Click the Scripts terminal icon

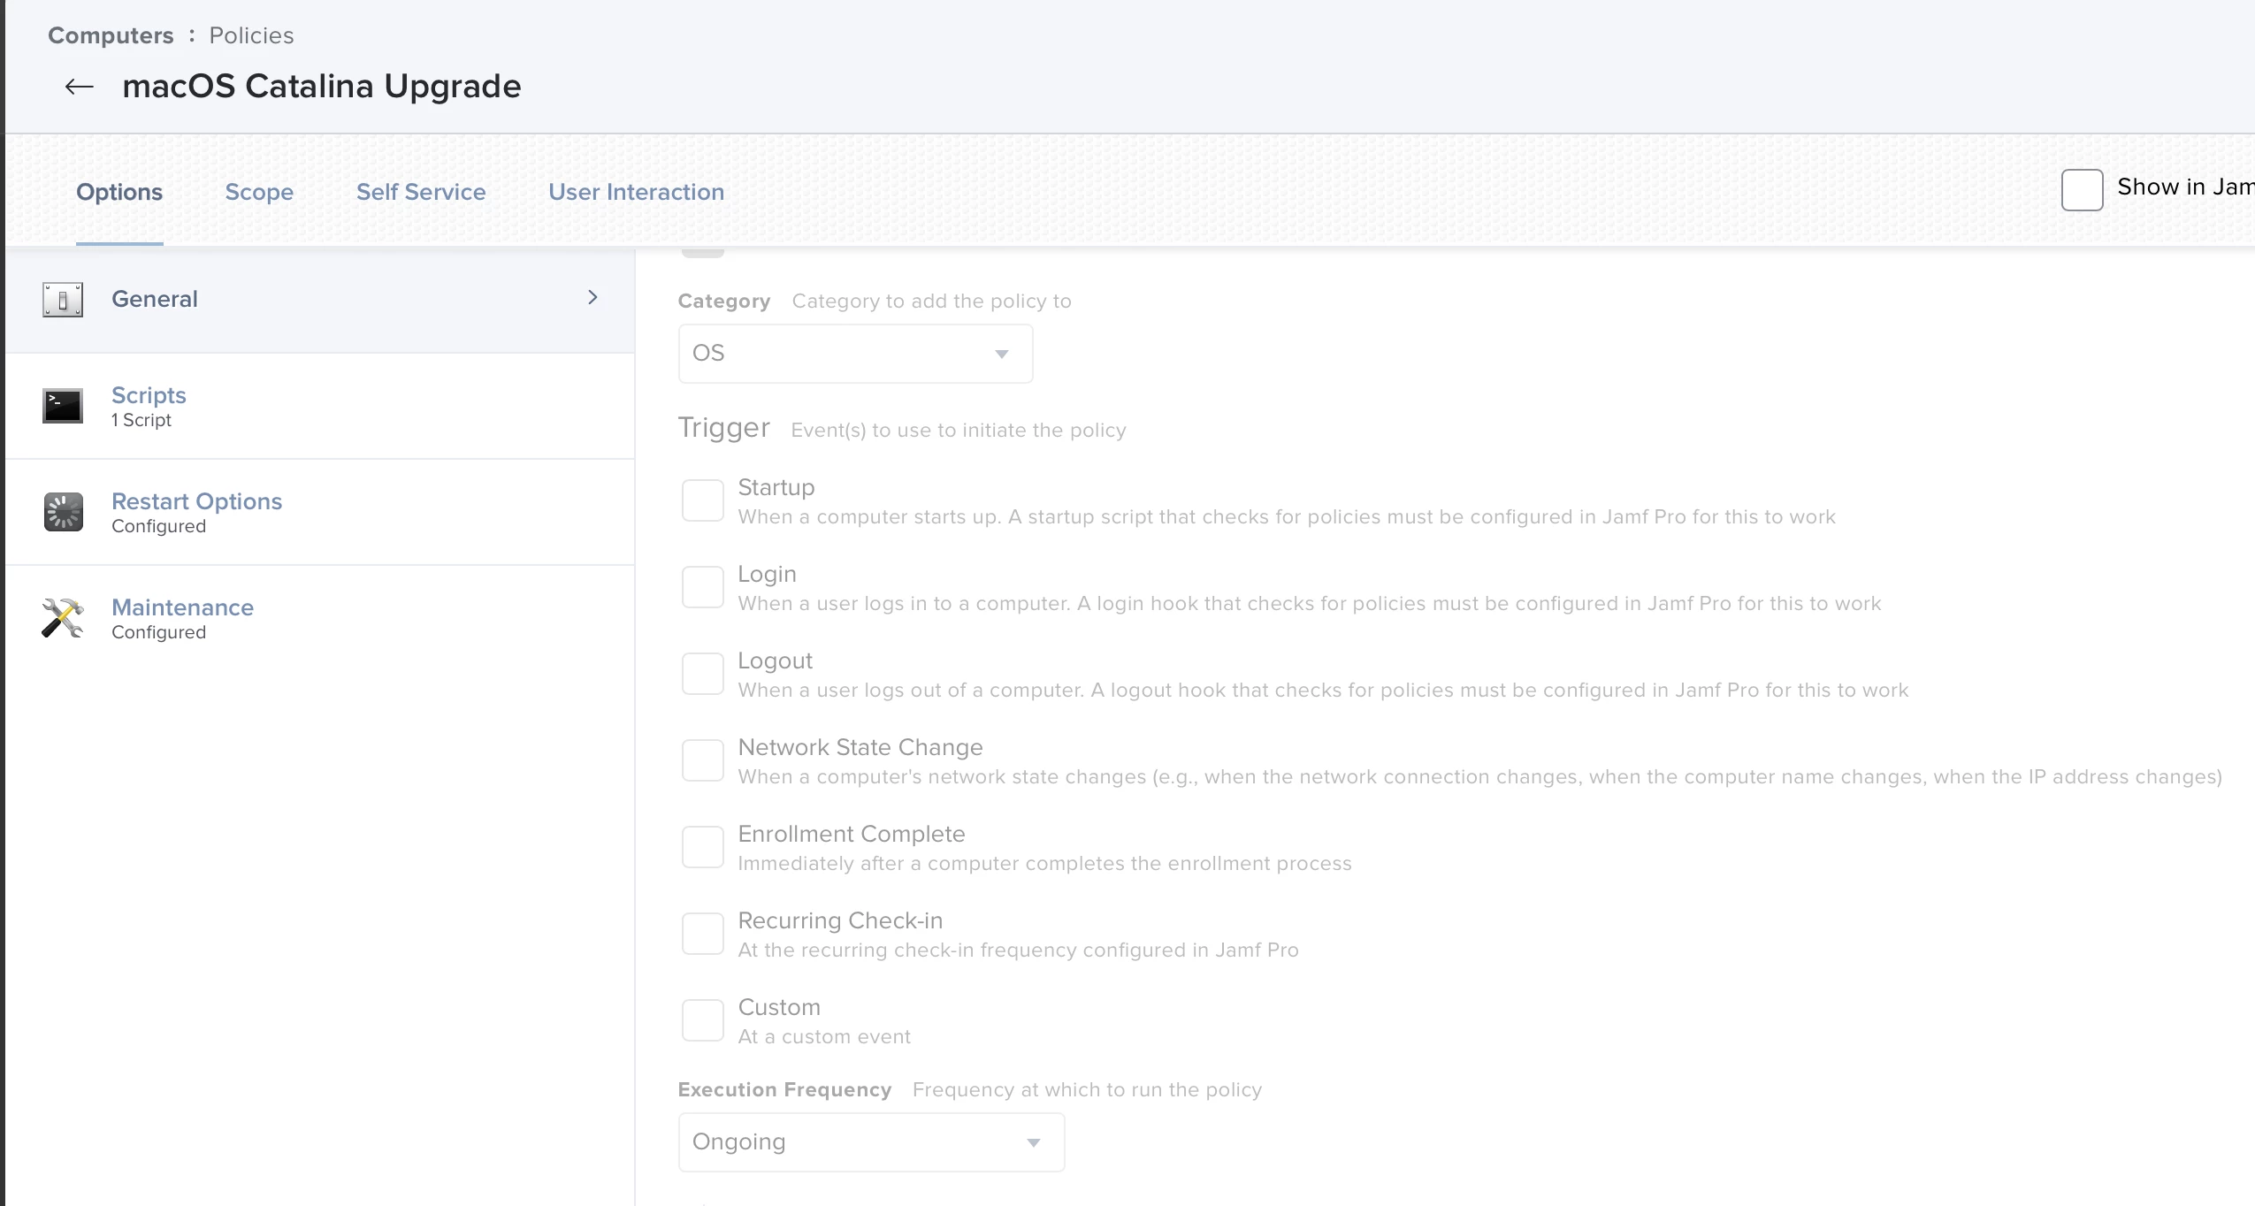coord(63,406)
